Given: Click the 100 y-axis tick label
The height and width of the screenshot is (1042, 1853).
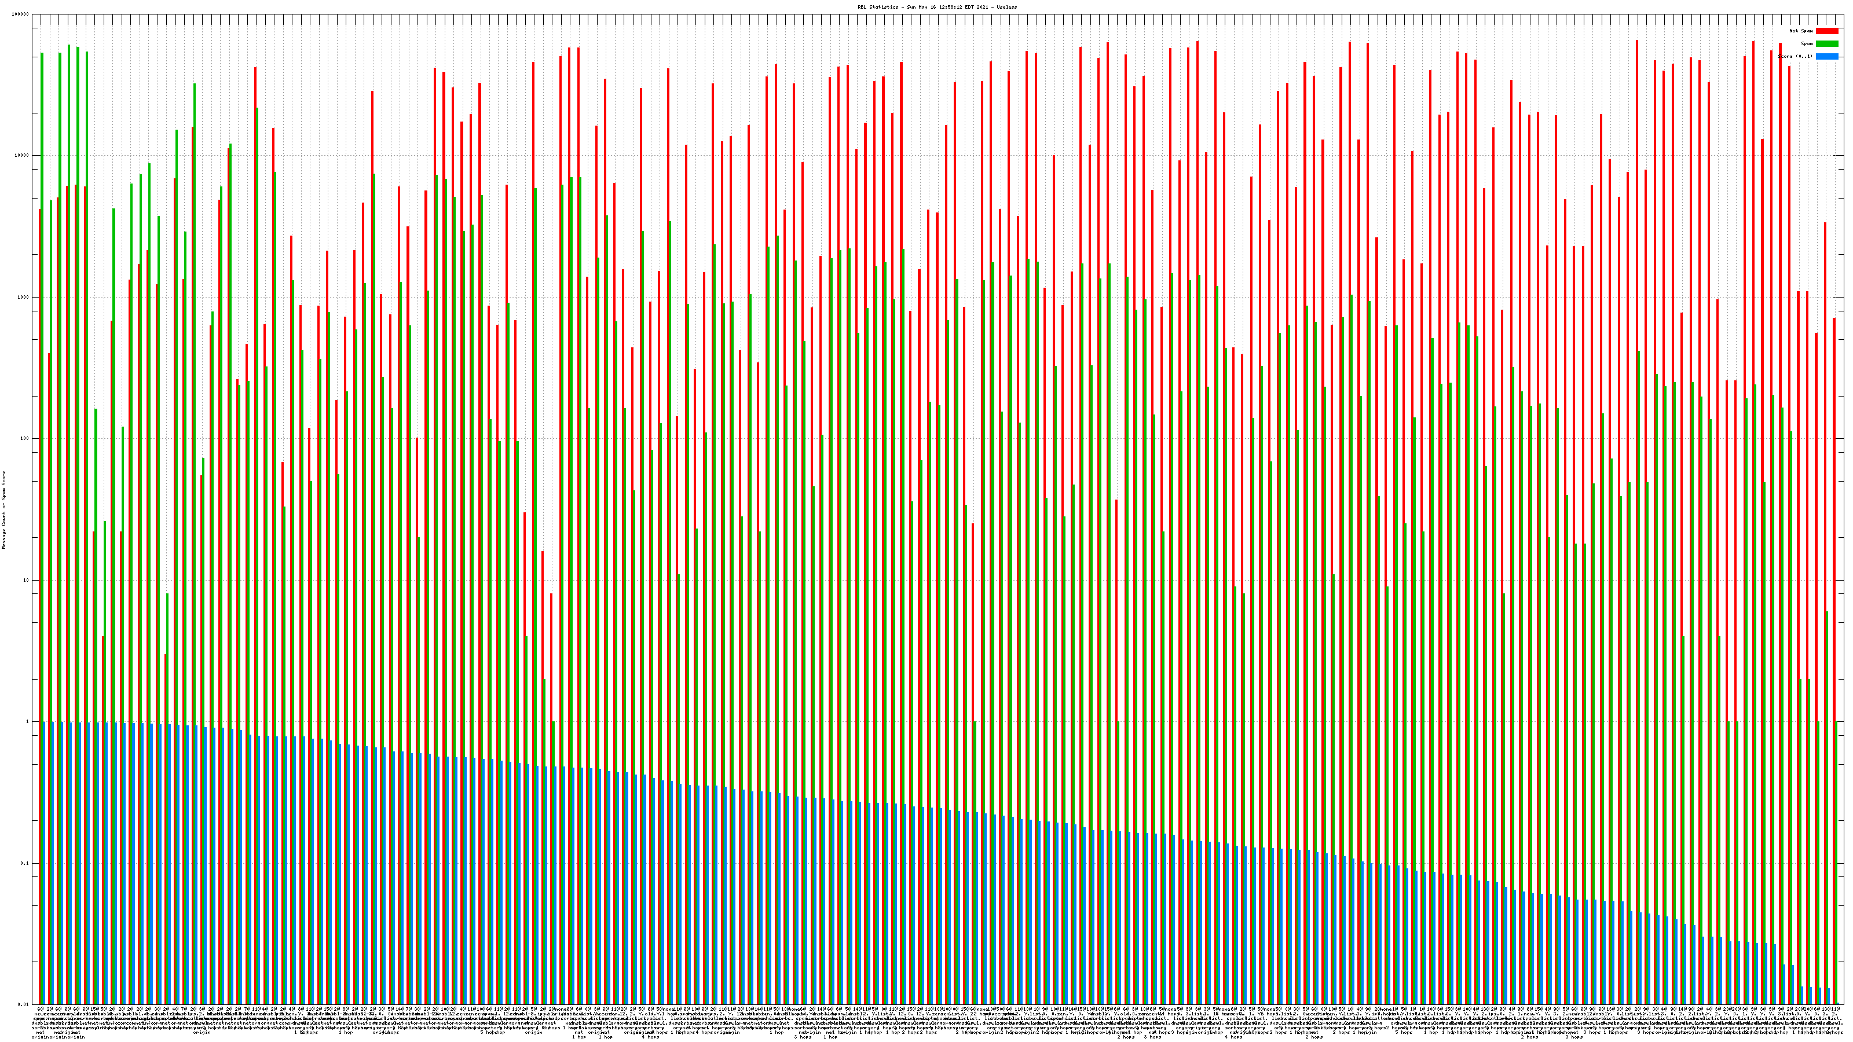Looking at the screenshot, I should click(x=25, y=439).
